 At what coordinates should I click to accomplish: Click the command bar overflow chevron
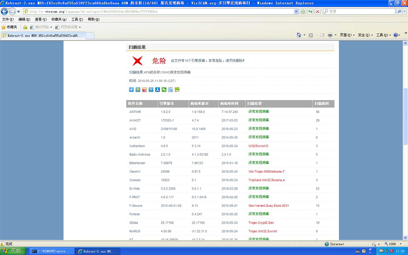tap(406, 33)
